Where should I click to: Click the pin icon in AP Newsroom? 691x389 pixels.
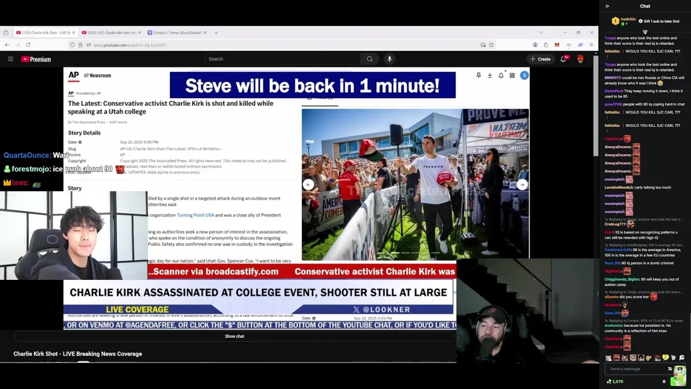tap(478, 76)
